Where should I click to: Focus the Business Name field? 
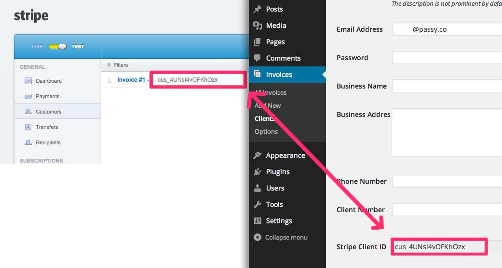tap(447, 86)
